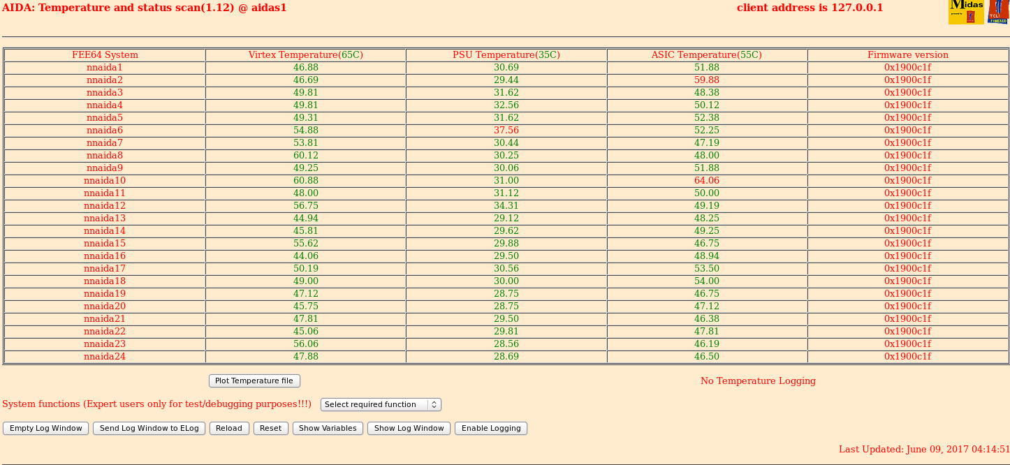
Task: Click the Reset button
Action: [x=271, y=428]
